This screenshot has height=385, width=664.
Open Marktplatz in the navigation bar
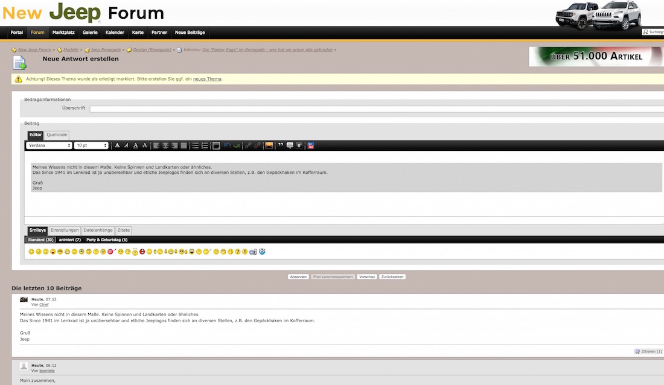63,33
